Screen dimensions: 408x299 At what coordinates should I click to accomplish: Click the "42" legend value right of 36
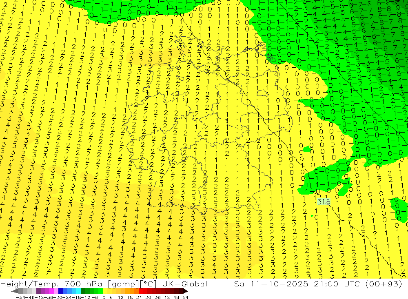coord(167,297)
